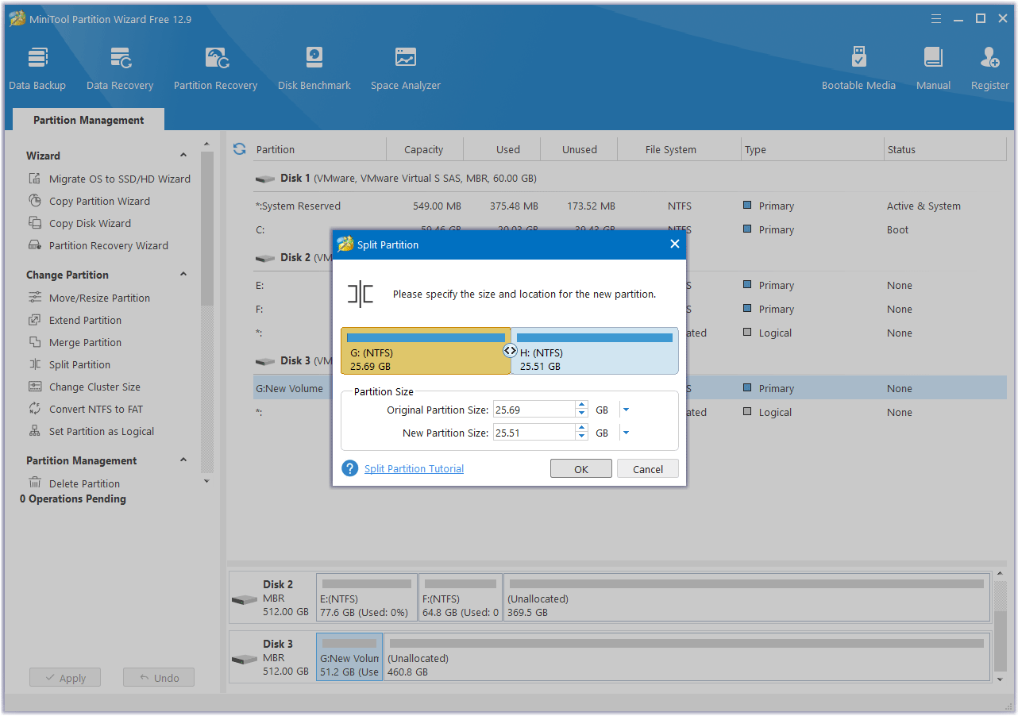Sort by Capacity column header
This screenshot has height=716, width=1018.
pos(423,149)
